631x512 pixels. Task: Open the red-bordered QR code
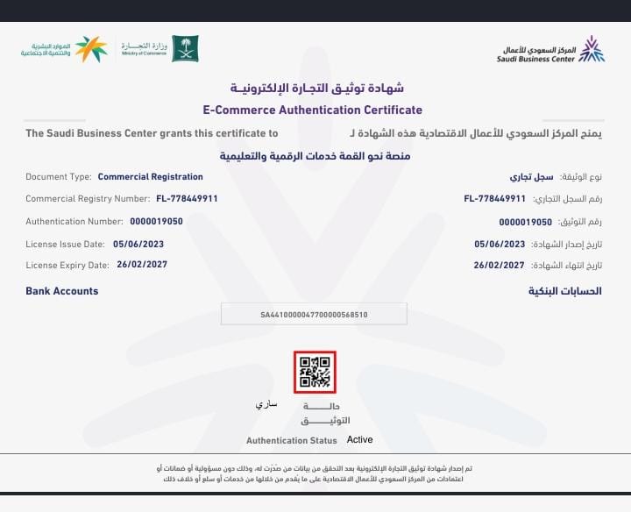pos(315,372)
